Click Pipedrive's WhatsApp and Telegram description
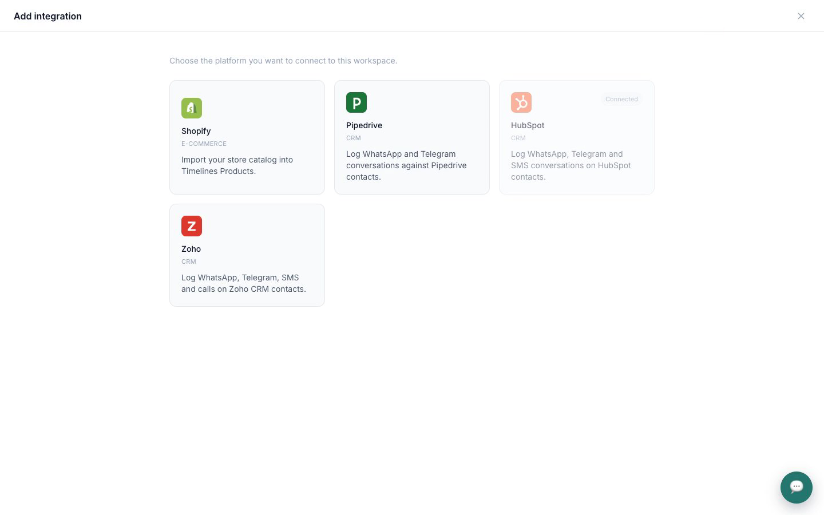The height and width of the screenshot is (515, 824). tap(406, 165)
